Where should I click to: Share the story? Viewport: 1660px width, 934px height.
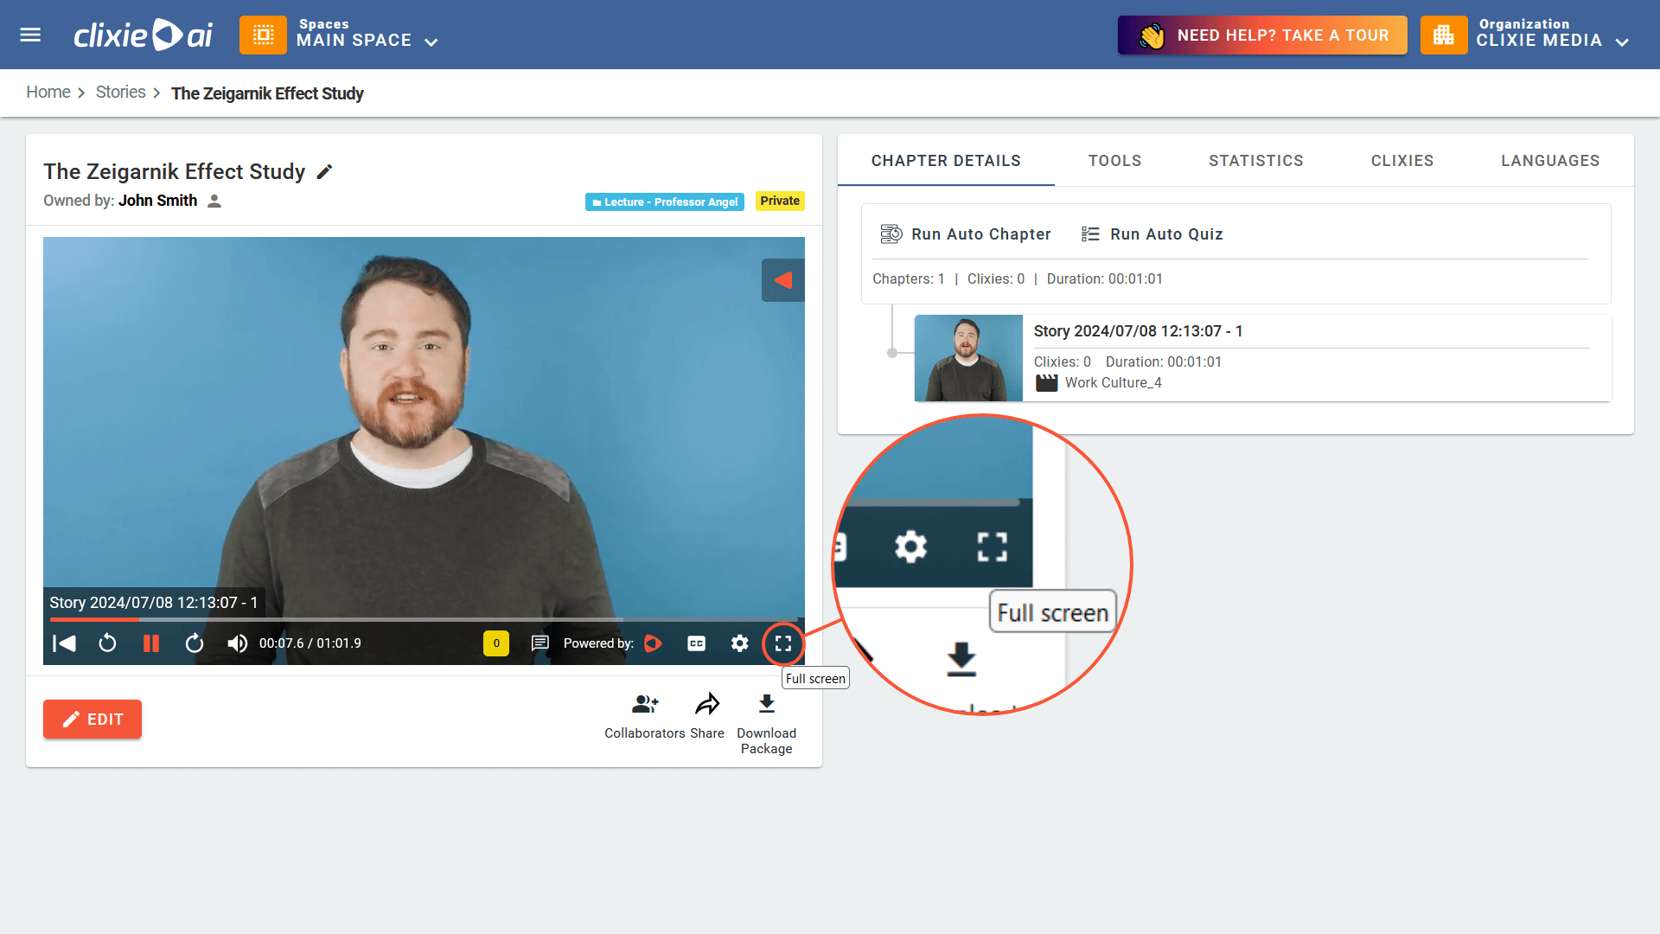point(707,716)
